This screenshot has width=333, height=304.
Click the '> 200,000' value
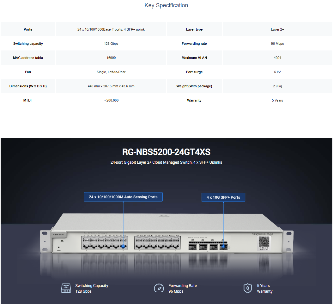pos(111,101)
